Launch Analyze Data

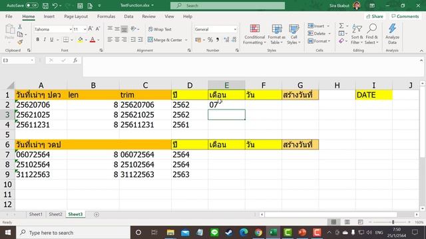392,34
